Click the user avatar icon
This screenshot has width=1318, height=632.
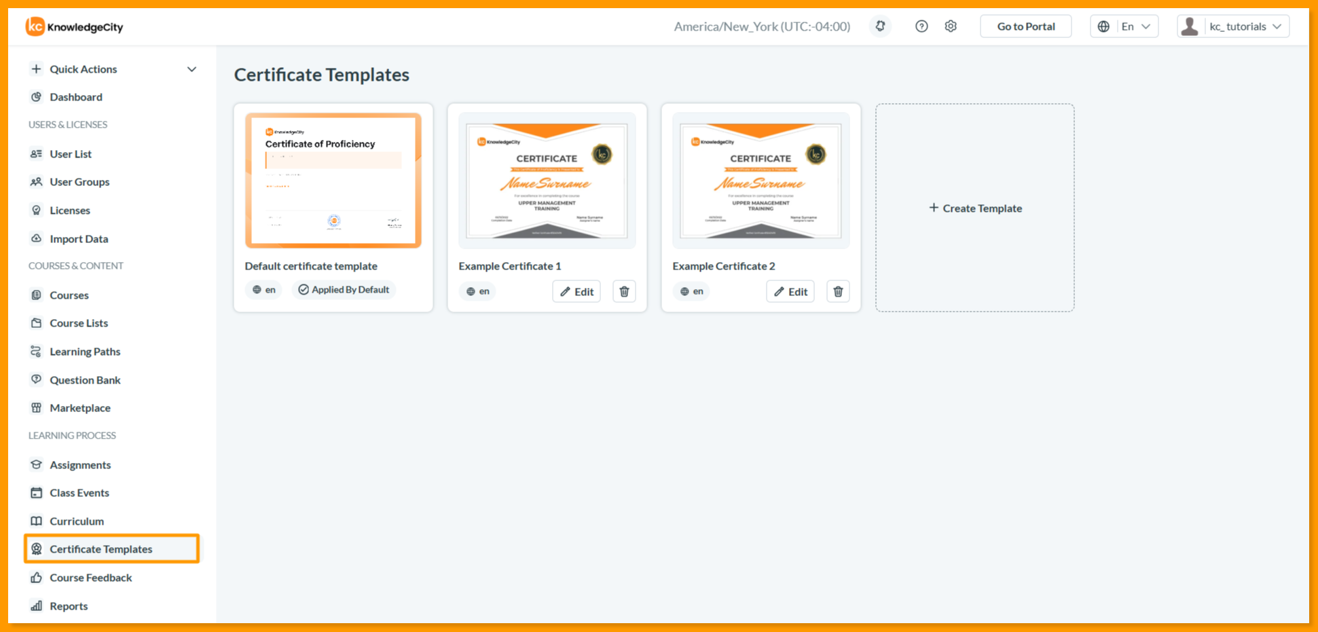(x=1190, y=26)
